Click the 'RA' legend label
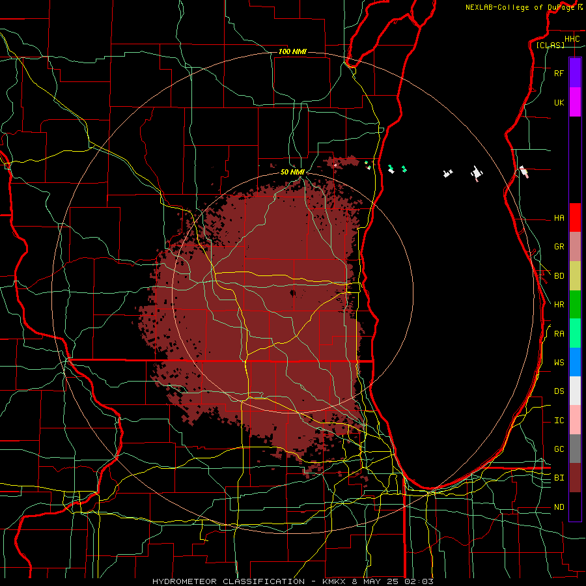This screenshot has width=586, height=586. tap(559, 334)
